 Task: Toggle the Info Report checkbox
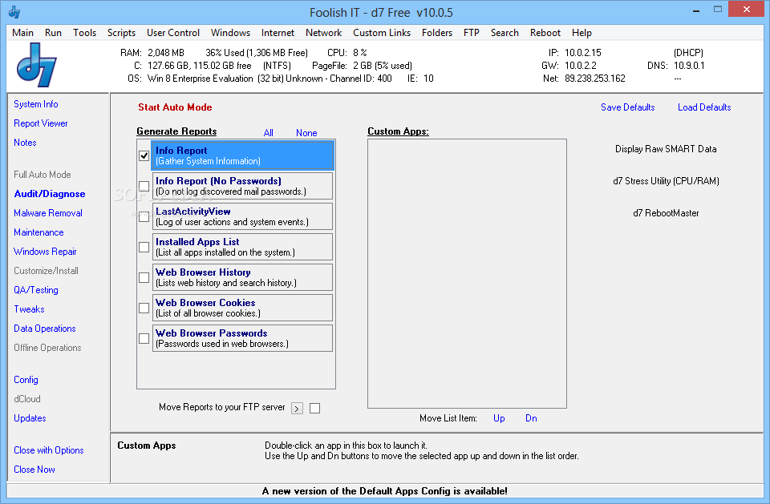[x=144, y=155]
